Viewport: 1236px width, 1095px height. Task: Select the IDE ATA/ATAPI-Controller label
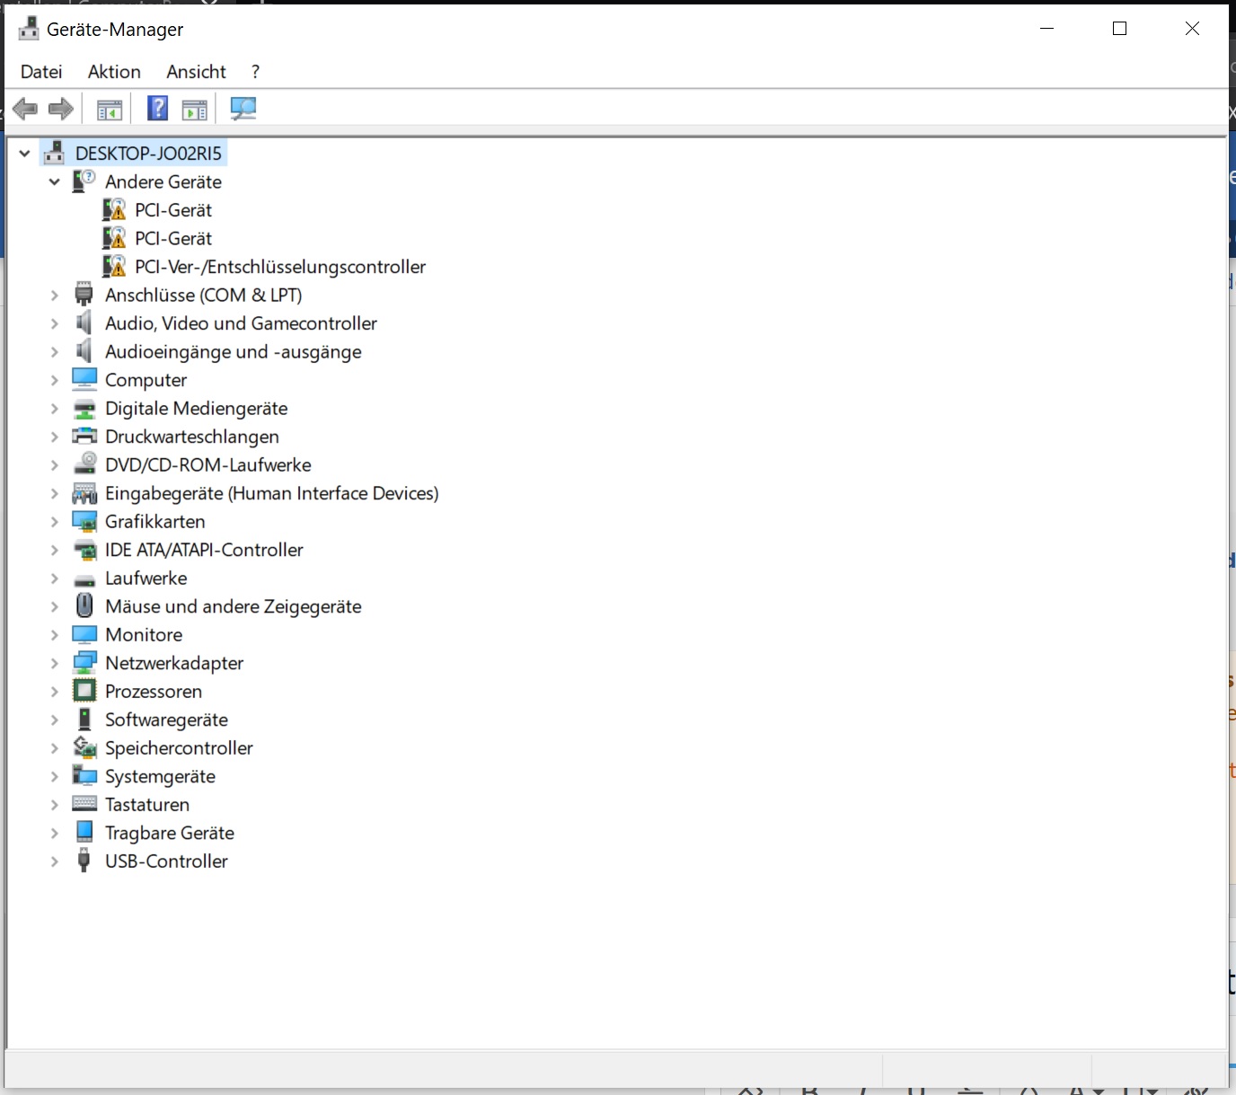(204, 550)
